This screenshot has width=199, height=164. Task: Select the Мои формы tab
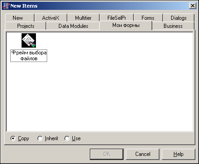click(x=126, y=26)
